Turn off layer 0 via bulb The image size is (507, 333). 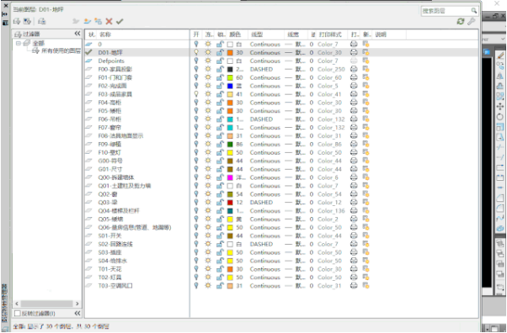[196, 44]
